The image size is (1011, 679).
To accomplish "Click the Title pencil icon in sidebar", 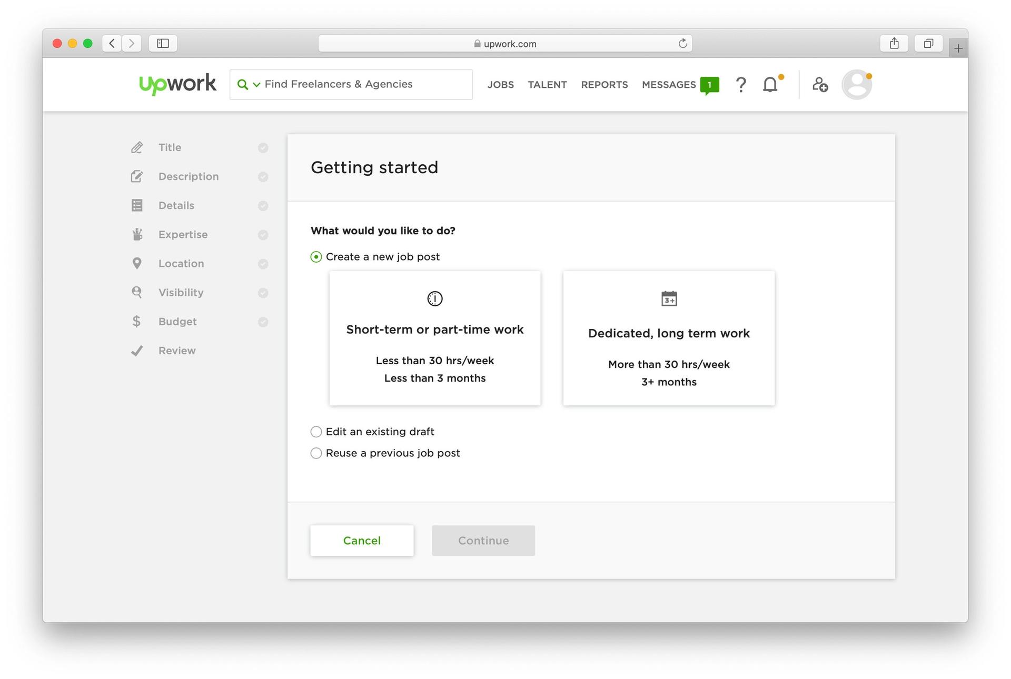I will pyautogui.click(x=137, y=147).
